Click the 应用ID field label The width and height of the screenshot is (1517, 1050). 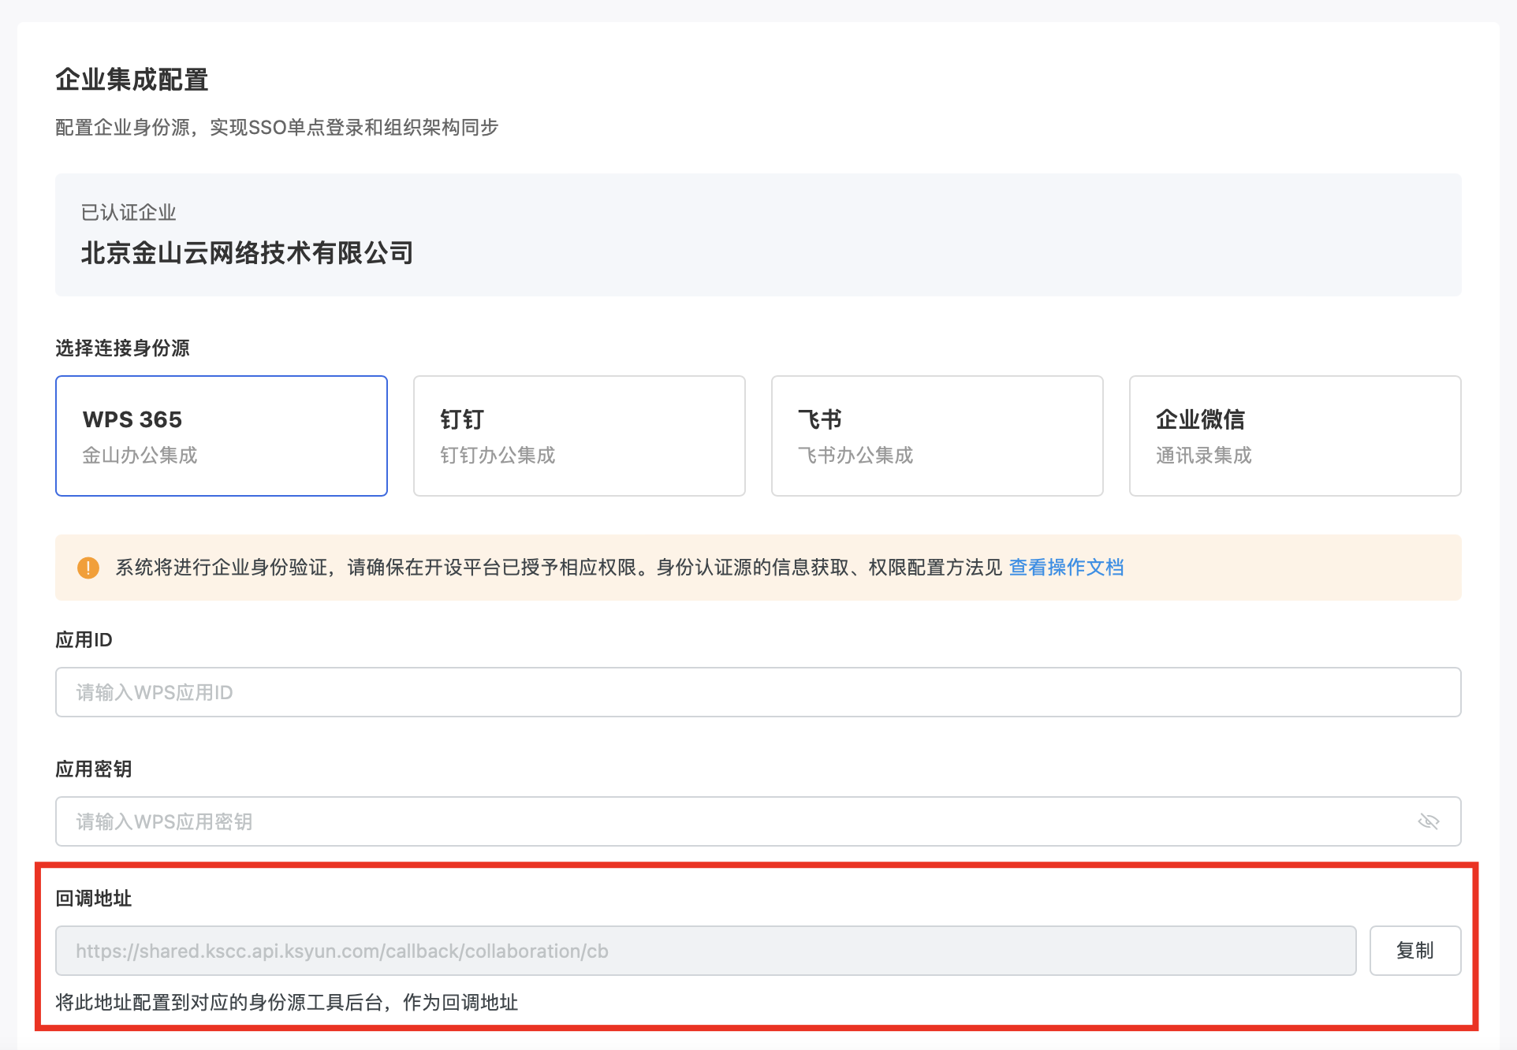click(x=84, y=639)
